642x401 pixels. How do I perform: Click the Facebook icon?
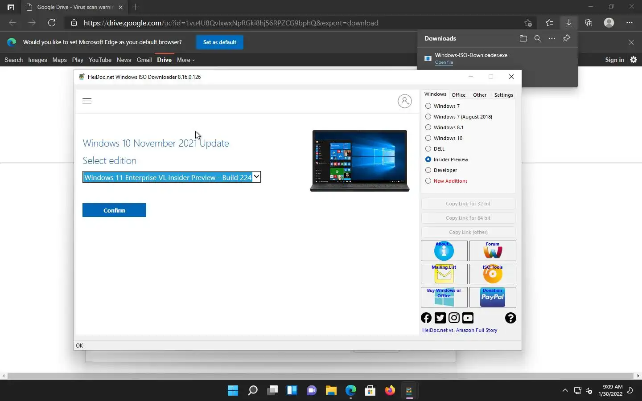[426, 318]
